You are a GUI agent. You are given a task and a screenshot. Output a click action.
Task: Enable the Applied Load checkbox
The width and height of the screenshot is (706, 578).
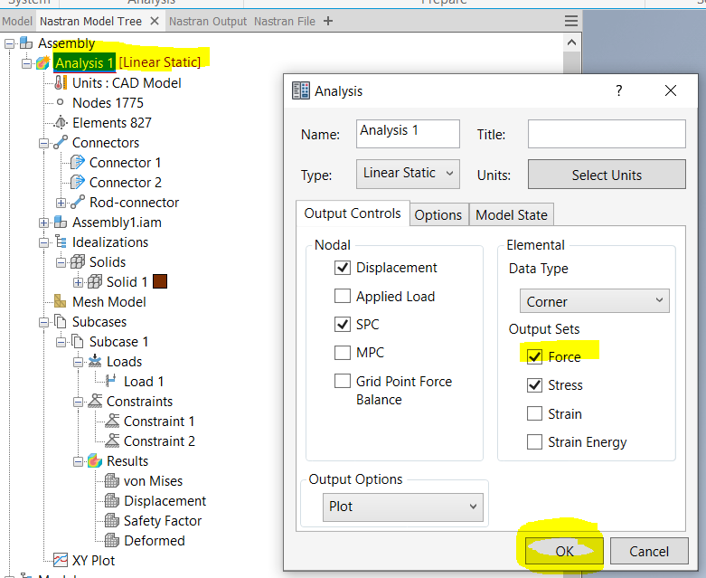[343, 296]
